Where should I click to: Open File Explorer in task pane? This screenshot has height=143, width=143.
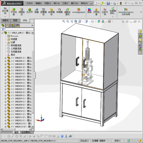(x=140, y=40)
